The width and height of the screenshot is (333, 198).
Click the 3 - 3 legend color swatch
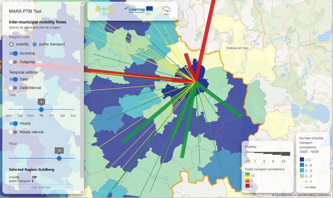tap(302, 170)
